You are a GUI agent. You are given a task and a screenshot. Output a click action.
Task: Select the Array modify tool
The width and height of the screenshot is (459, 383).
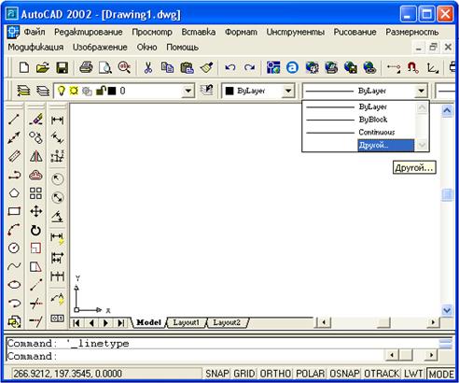click(35, 193)
